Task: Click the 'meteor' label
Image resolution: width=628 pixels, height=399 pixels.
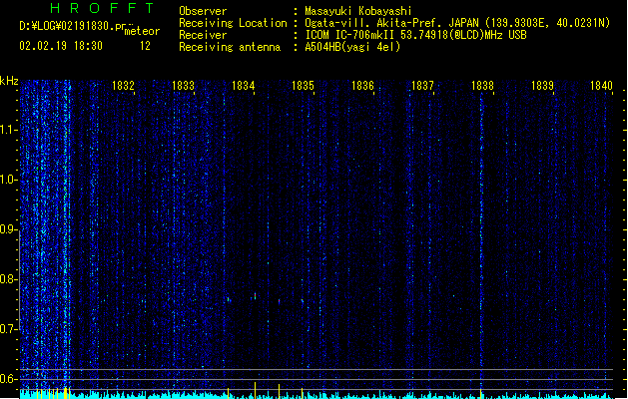Action: tap(142, 31)
